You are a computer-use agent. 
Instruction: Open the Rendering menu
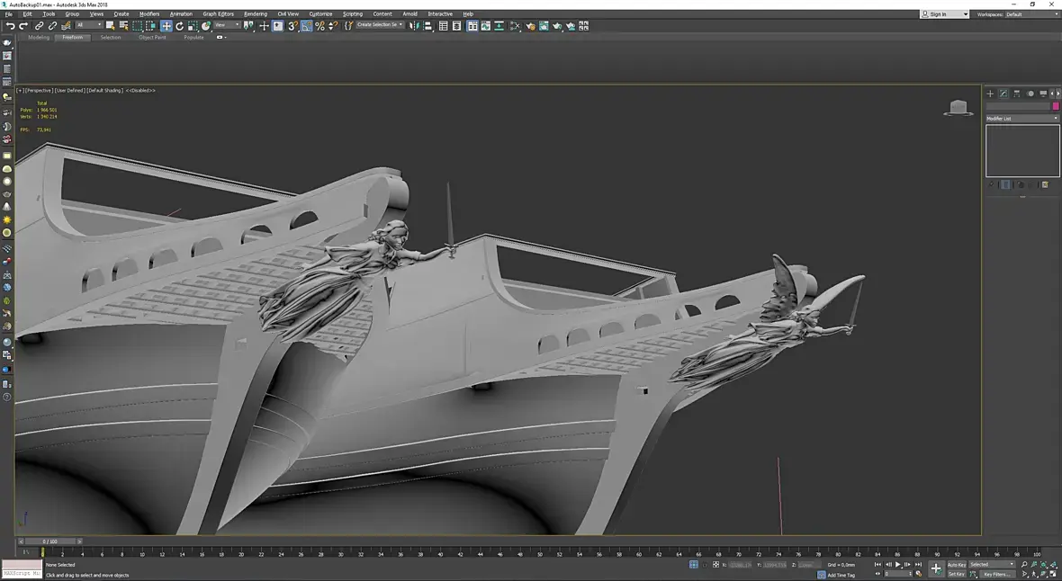[256, 14]
